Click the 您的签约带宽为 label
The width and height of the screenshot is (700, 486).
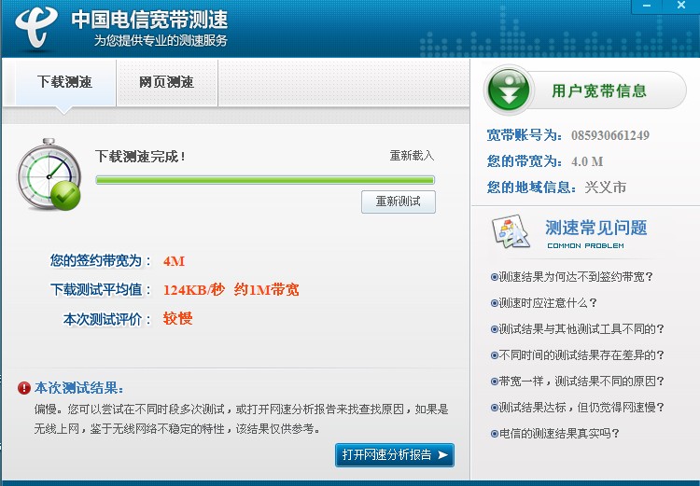pyautogui.click(x=101, y=260)
